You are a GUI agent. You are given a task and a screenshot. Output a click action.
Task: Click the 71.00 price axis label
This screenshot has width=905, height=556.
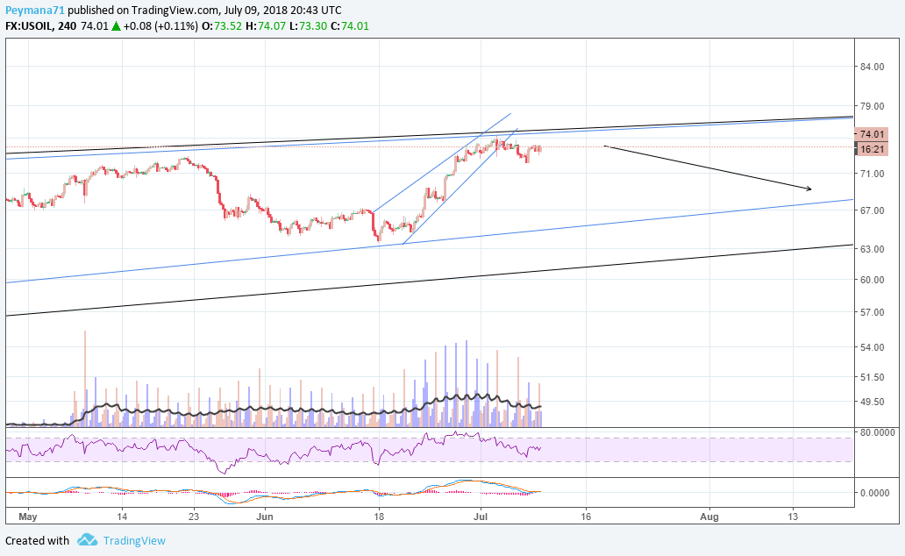click(x=872, y=174)
